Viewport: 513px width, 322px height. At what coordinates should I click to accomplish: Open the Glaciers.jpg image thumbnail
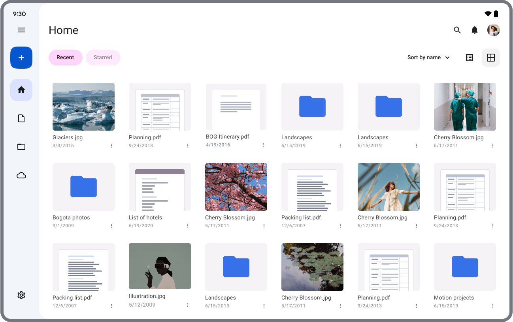(84, 107)
